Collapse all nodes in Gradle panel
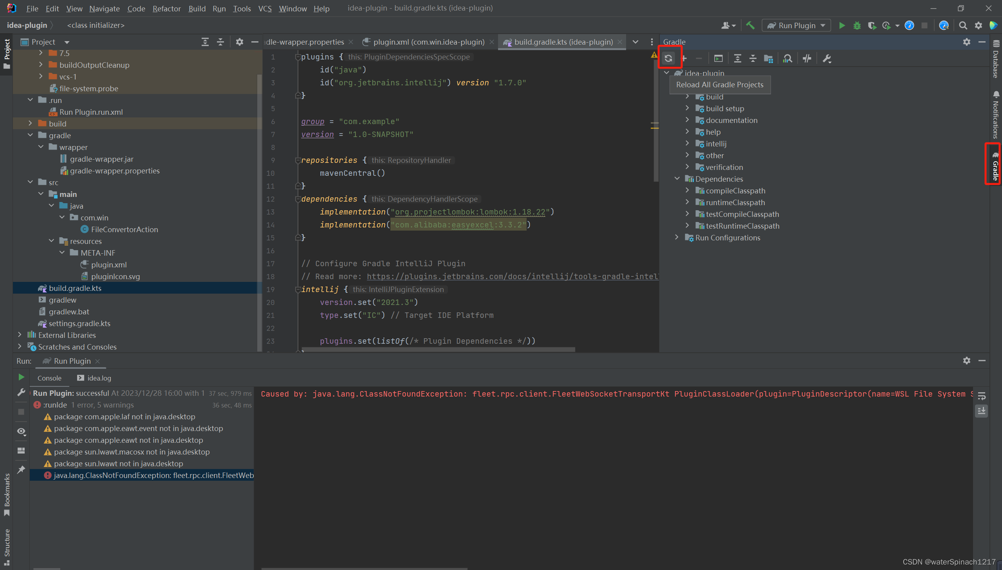The height and width of the screenshot is (570, 1002). point(753,58)
